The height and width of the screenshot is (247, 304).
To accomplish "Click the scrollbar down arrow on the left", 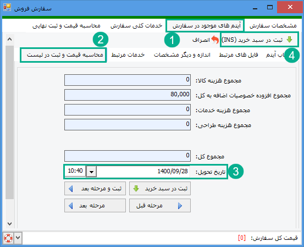I will click(x=9, y=224).
